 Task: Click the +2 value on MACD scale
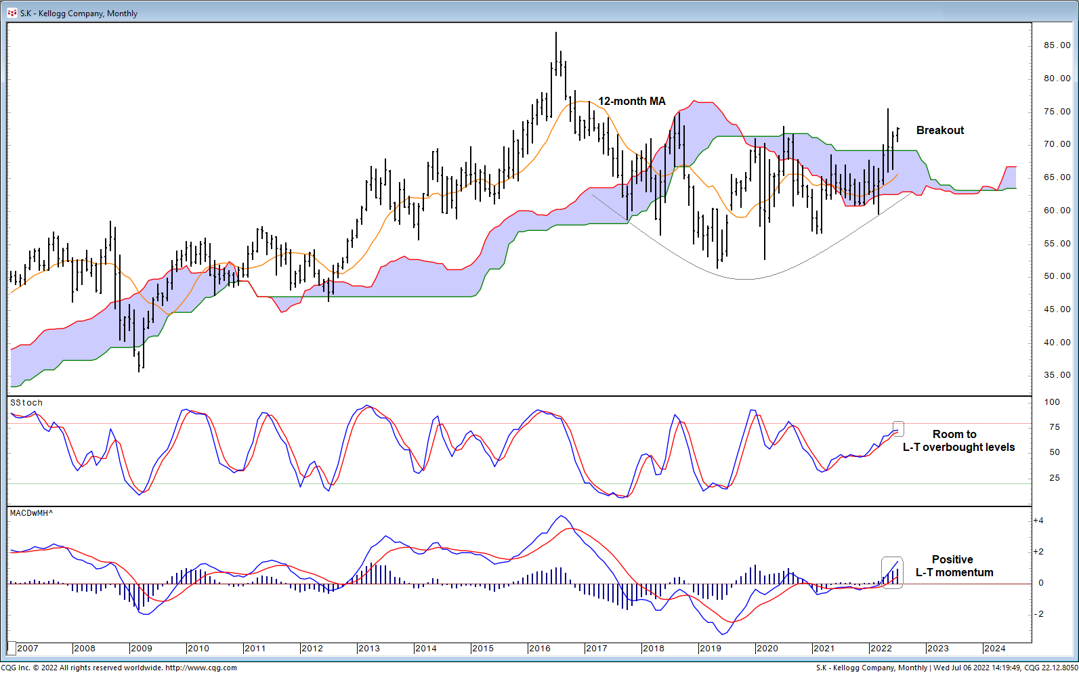(x=1038, y=552)
